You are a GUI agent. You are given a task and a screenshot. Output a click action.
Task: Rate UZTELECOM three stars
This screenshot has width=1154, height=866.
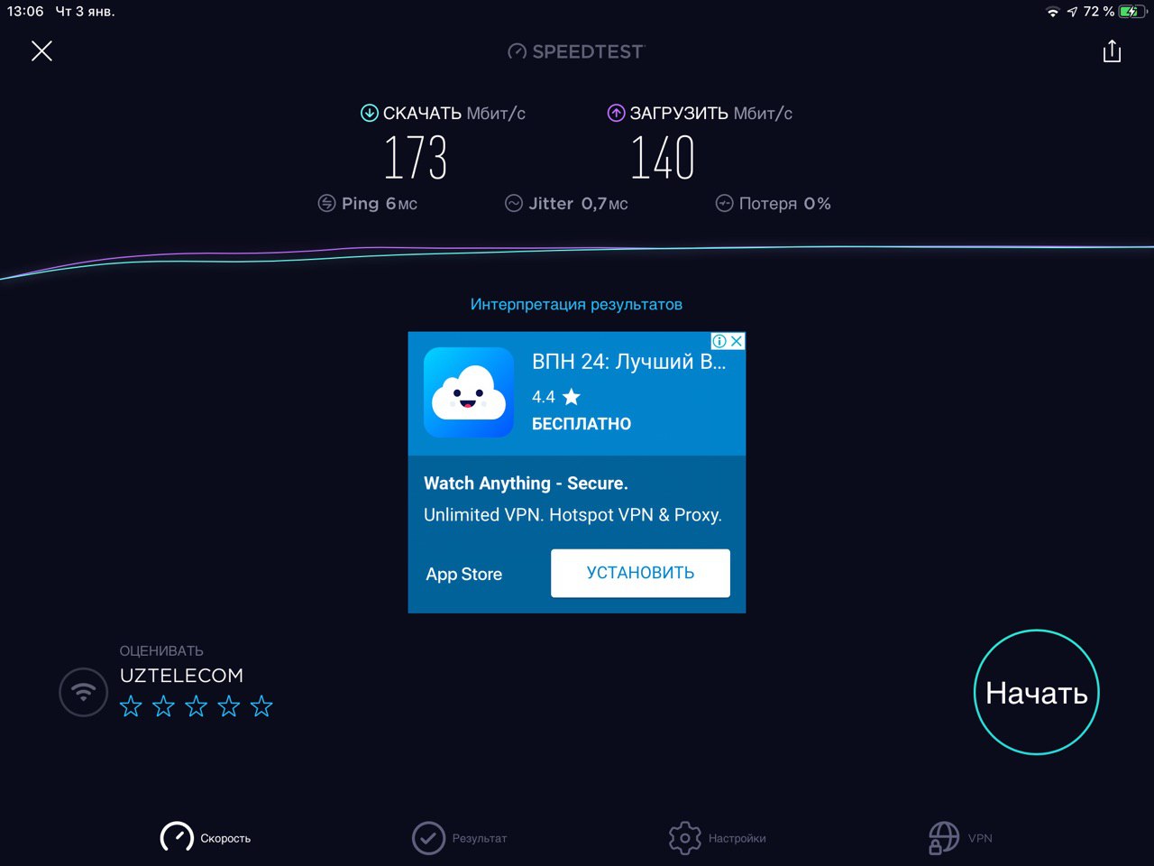pos(196,706)
